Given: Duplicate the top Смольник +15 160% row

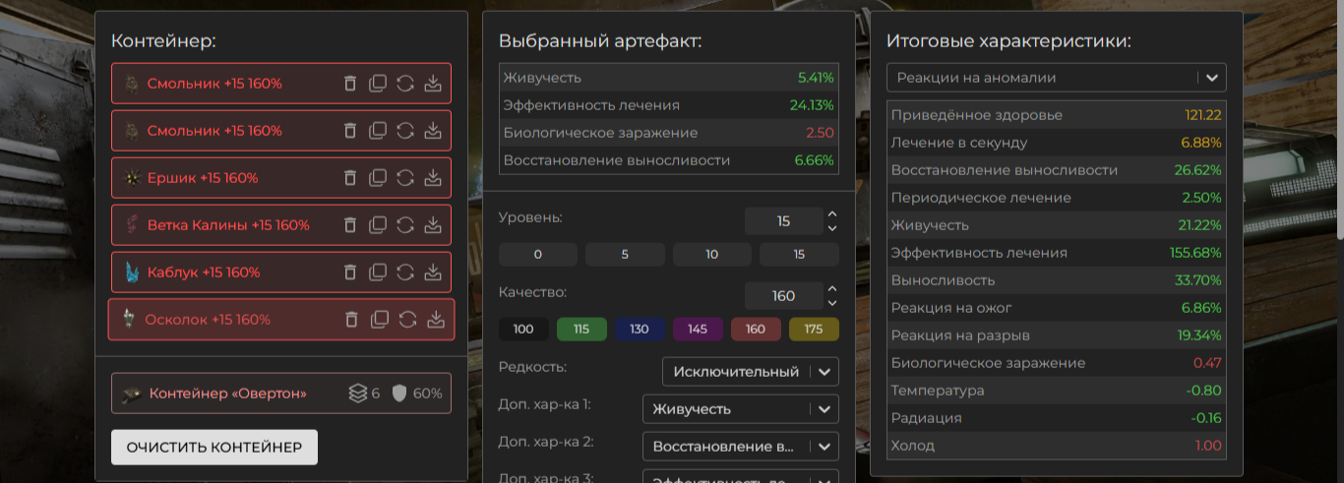Looking at the screenshot, I should 378,84.
